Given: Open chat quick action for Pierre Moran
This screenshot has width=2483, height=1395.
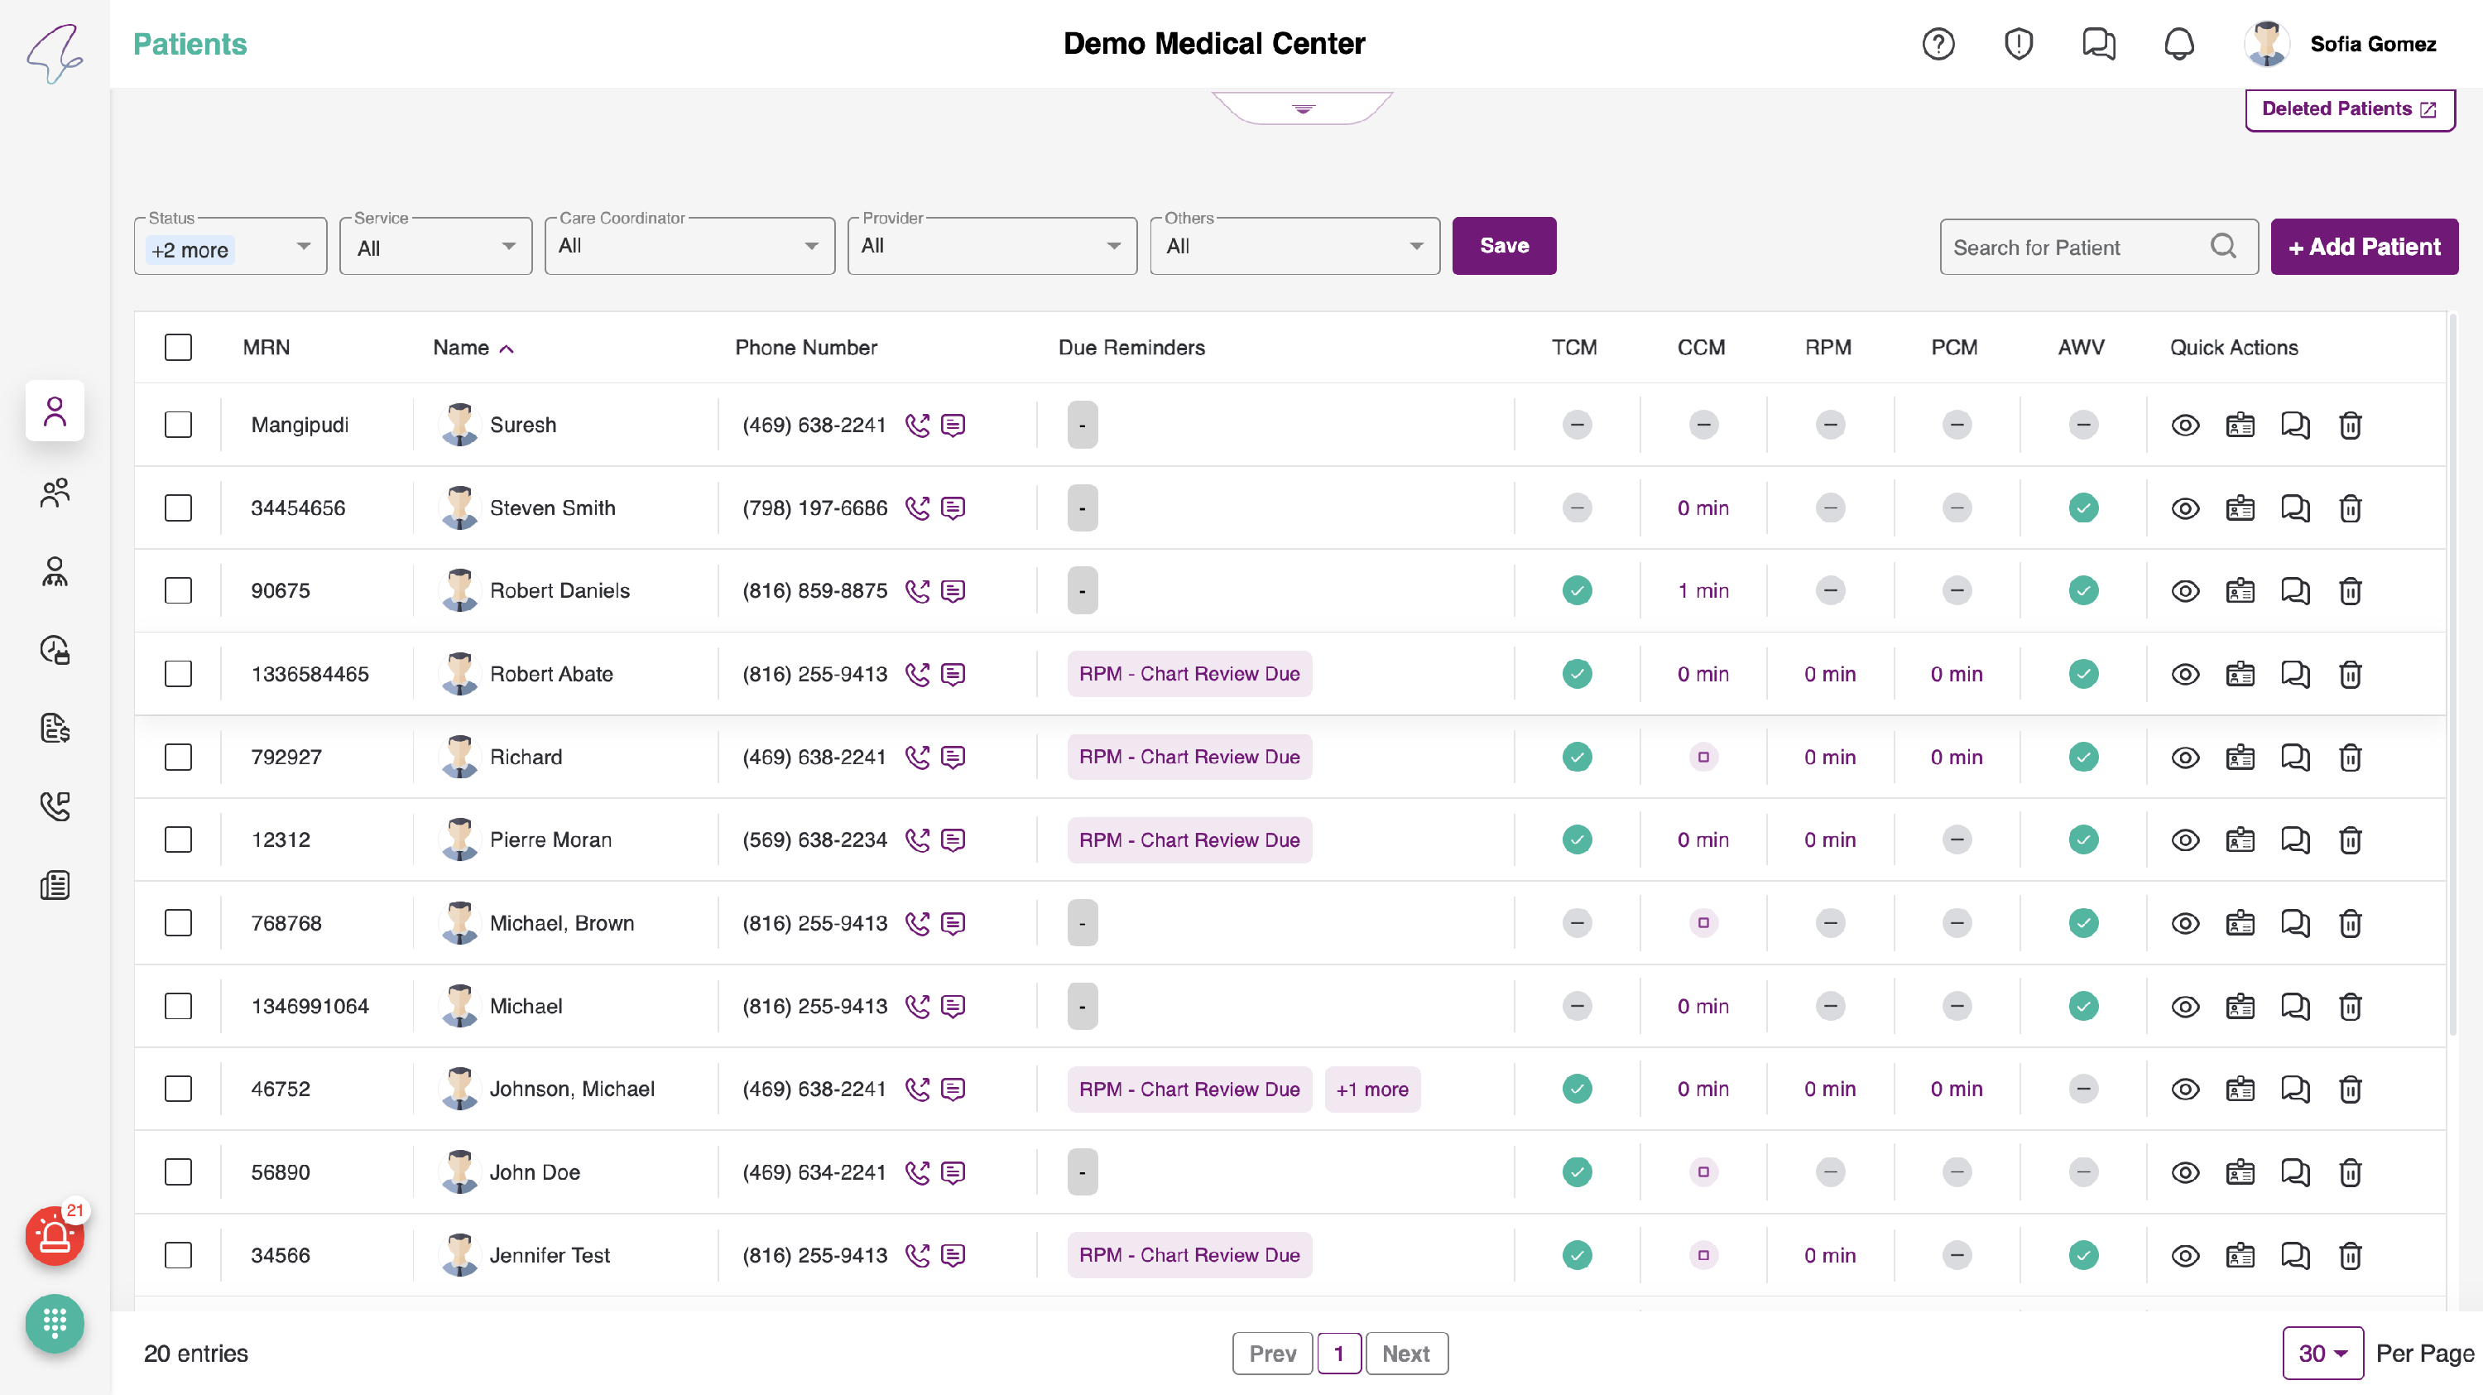Looking at the screenshot, I should [2295, 840].
